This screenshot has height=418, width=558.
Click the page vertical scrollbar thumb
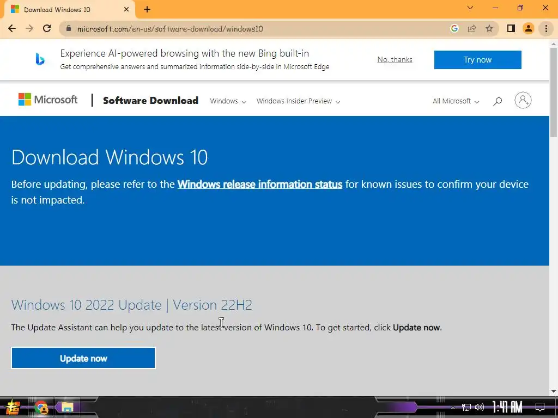554,93
